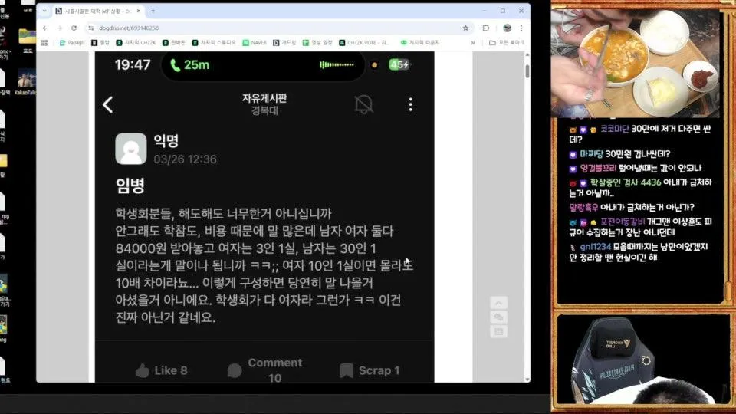Open the Papago bookmark
Image resolution: width=736 pixels, height=414 pixels.
73,43
